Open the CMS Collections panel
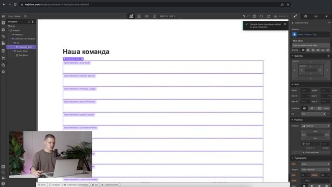This screenshot has width=332, height=187. pyautogui.click(x=3, y=51)
